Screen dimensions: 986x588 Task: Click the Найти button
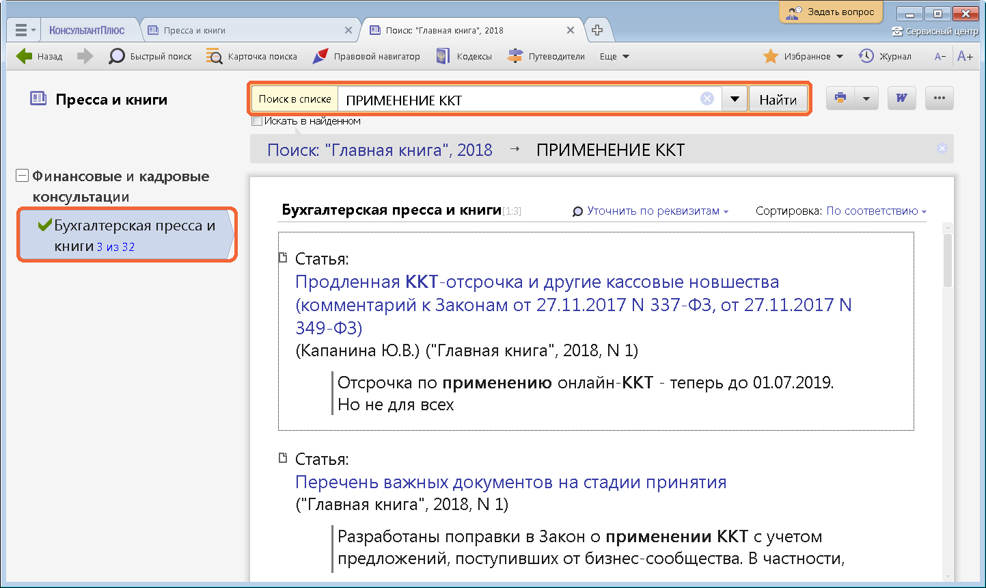click(778, 100)
